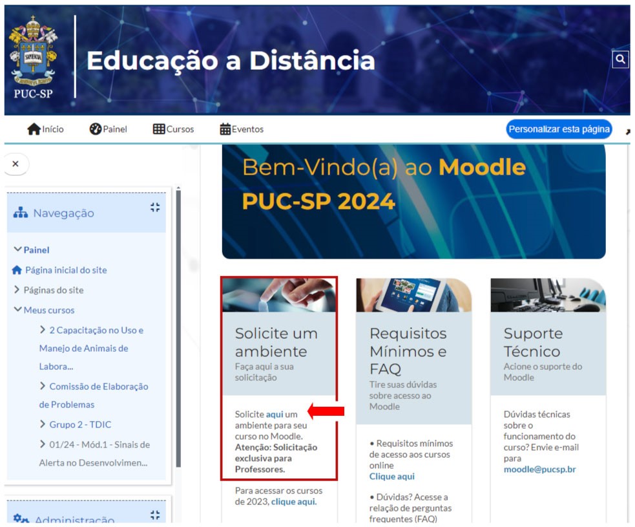This screenshot has height=527, width=635.
Task: Close the side drawer with X button
Action: coord(16,164)
